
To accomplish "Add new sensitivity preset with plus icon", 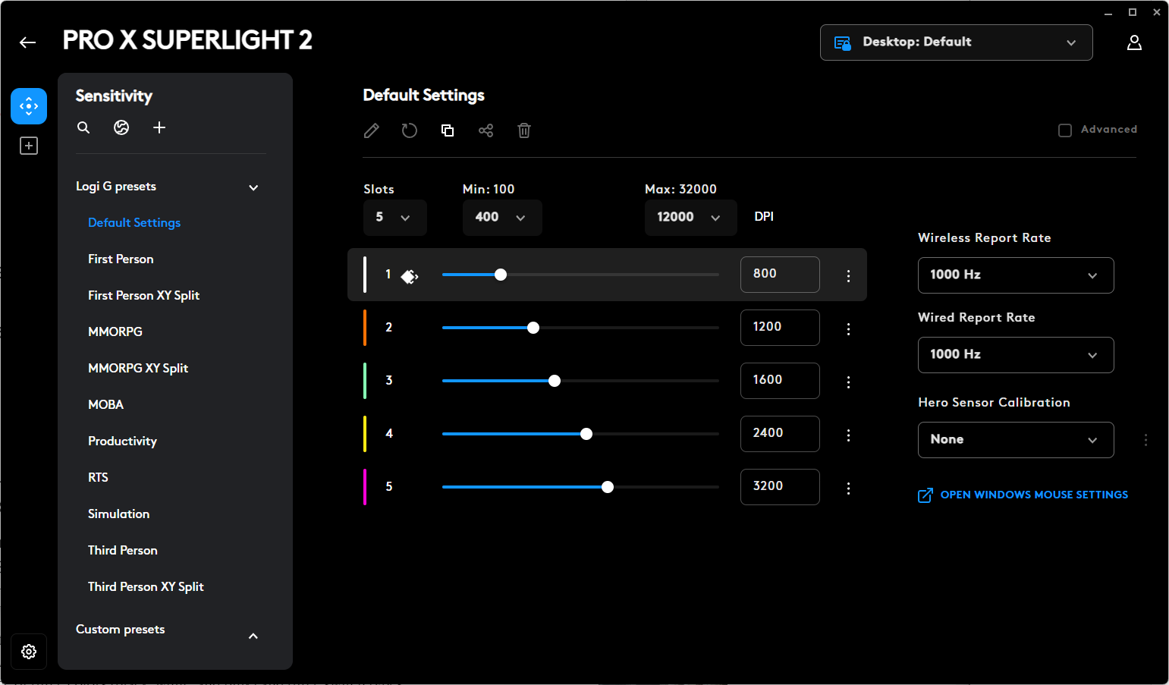I will [159, 127].
